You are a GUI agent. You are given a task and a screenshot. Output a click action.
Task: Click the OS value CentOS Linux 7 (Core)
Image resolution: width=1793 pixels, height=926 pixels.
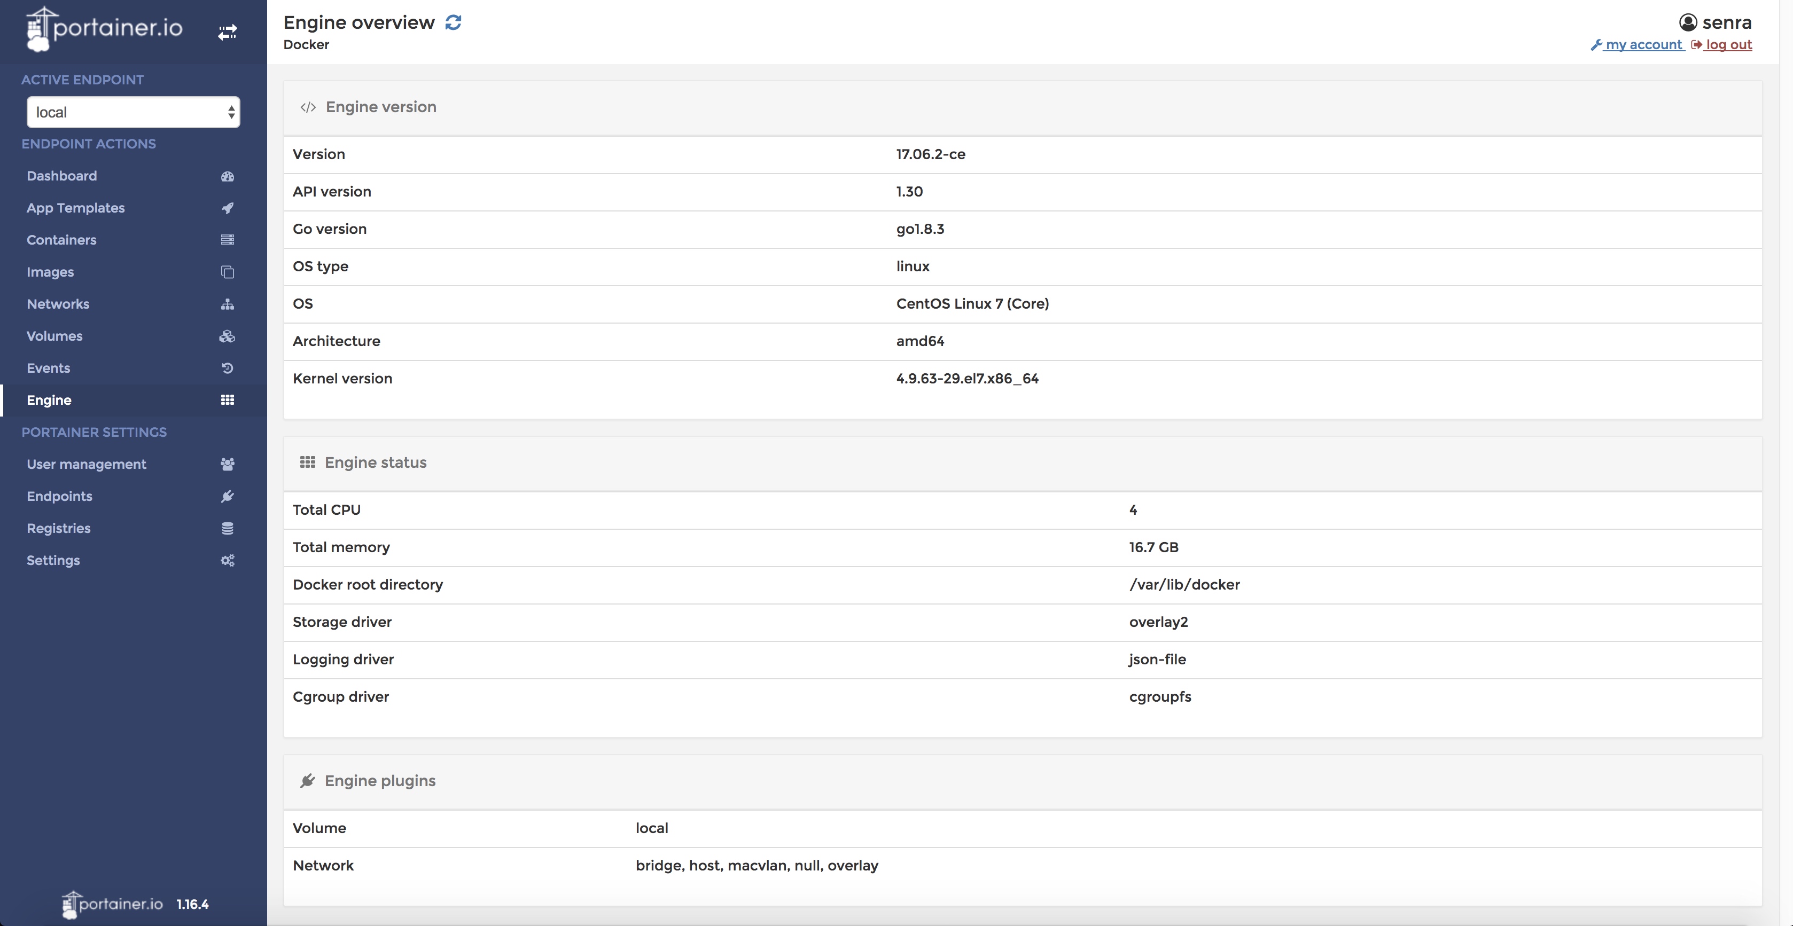tap(972, 304)
